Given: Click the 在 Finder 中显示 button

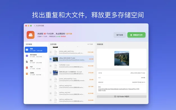Looking at the screenshot, I should pos(122,96).
